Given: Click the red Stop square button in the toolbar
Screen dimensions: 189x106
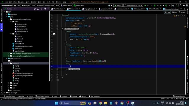Looking at the screenshot, I should [169, 5].
